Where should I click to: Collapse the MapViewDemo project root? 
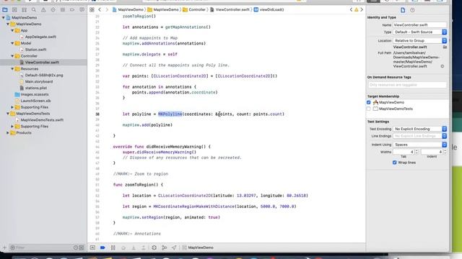tap(4, 17)
